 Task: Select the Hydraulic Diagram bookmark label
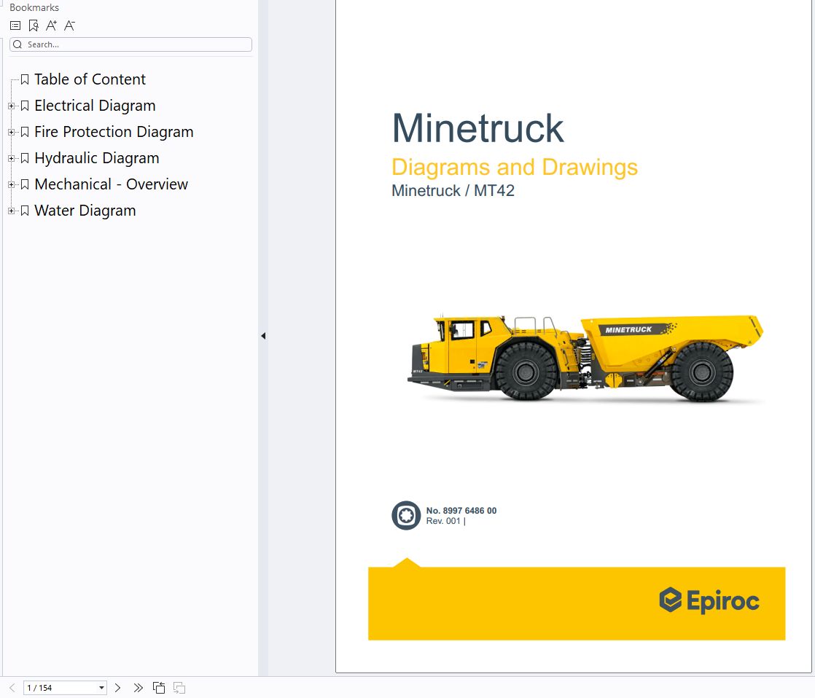(x=96, y=158)
